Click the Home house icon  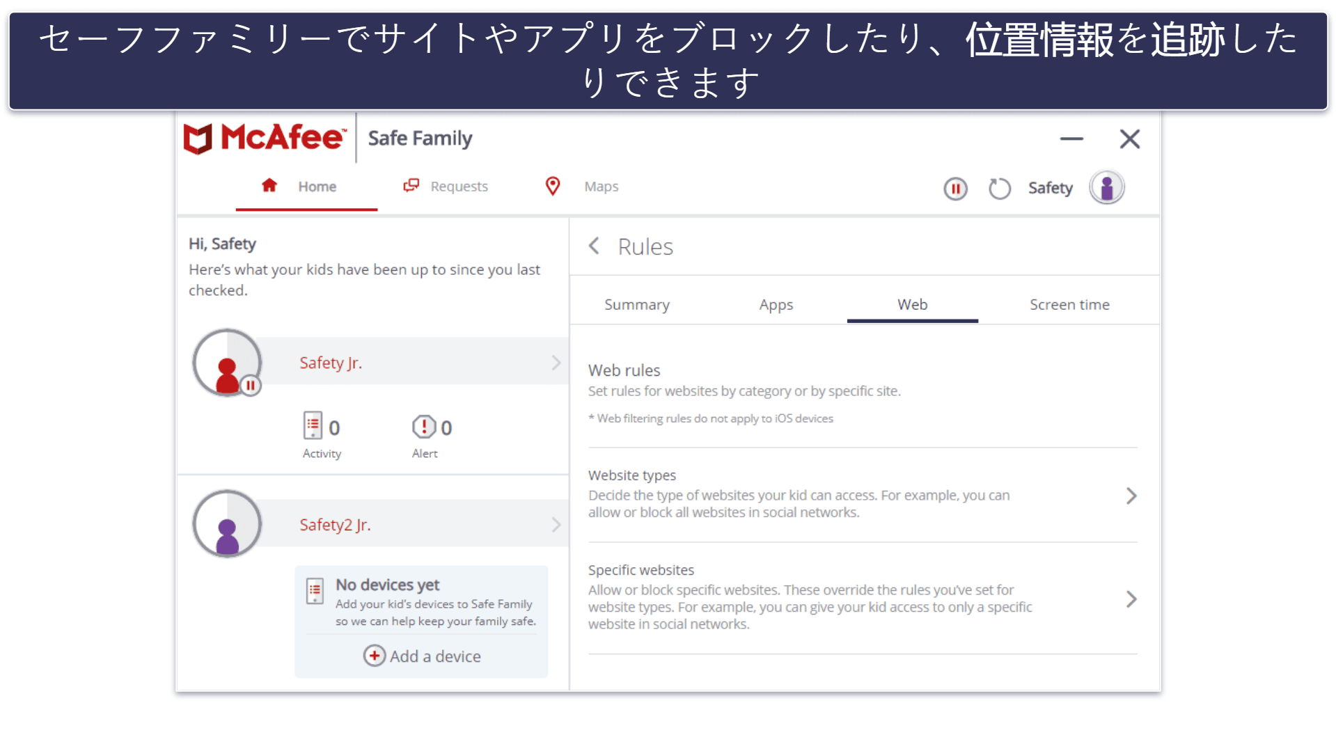pos(269,185)
